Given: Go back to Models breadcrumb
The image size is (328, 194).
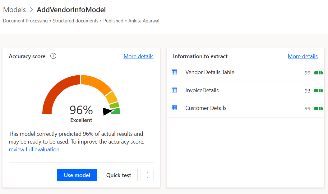Looking at the screenshot, I should tap(14, 10).
